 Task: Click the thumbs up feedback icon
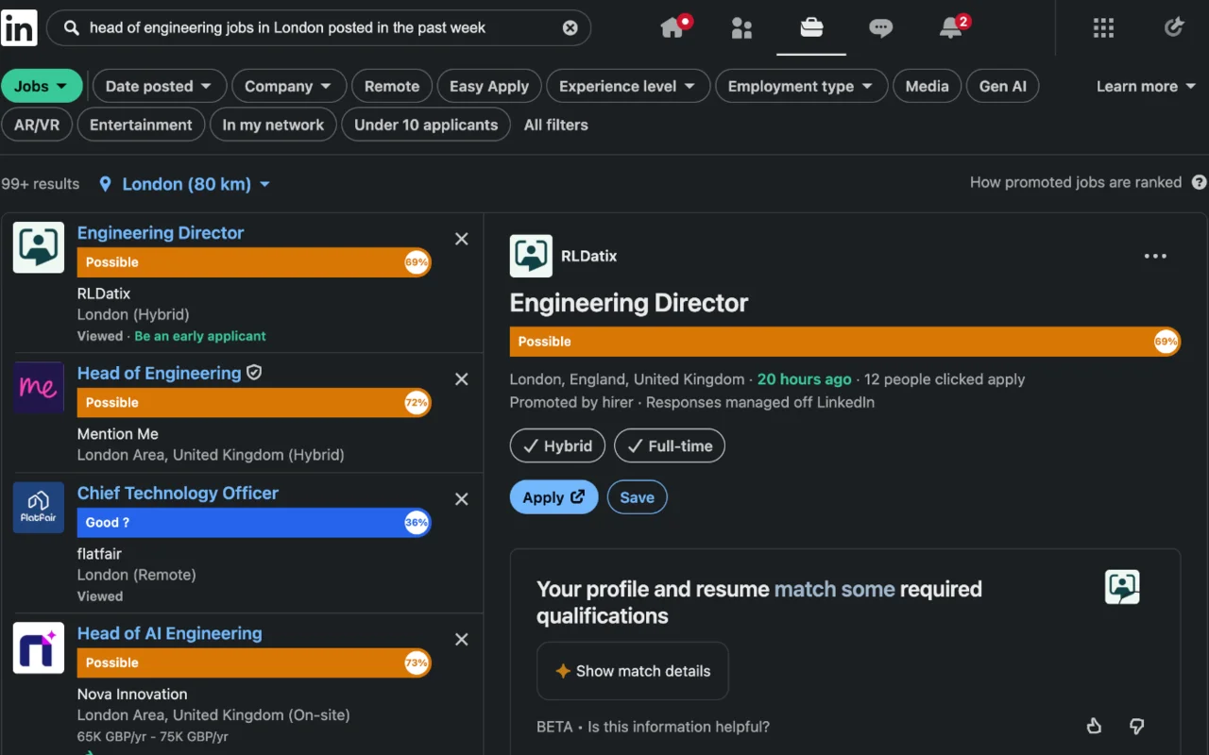pos(1094,726)
